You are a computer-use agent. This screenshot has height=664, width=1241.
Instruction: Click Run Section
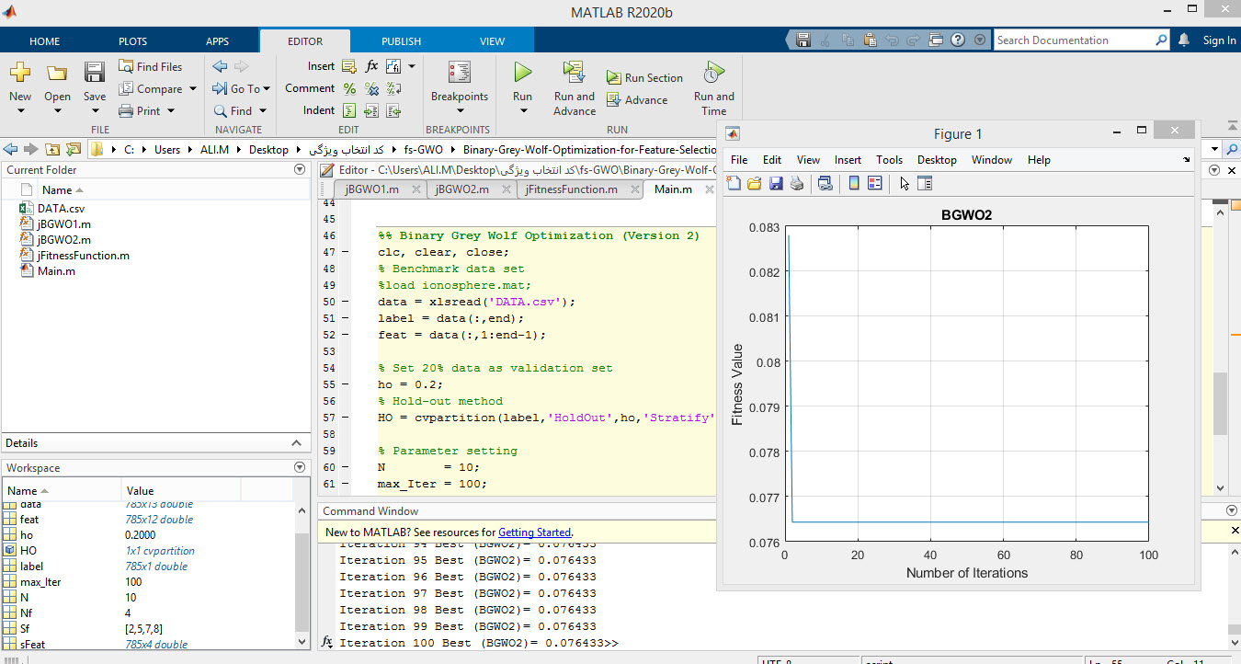tap(644, 78)
